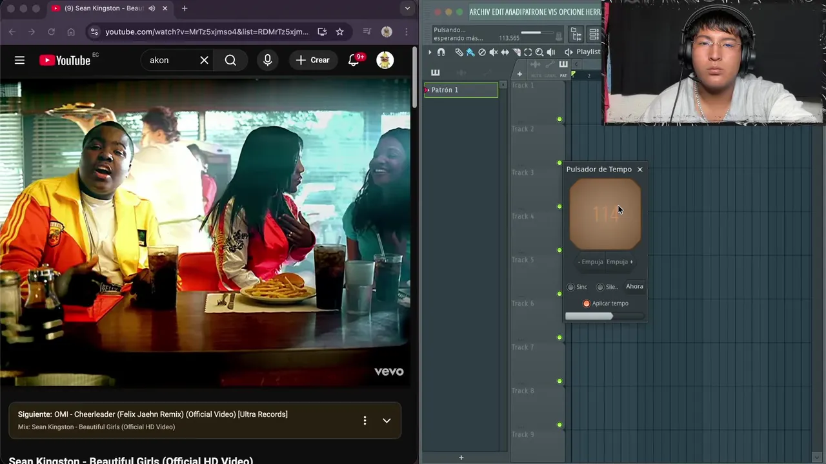The width and height of the screenshot is (826, 464).
Task: Click the browser address bar URL
Action: tap(206, 32)
